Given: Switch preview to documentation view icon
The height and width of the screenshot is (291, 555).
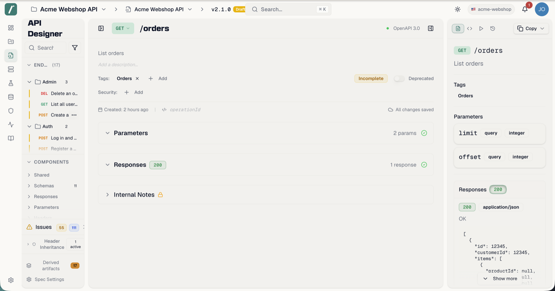Looking at the screenshot, I should coord(458,28).
